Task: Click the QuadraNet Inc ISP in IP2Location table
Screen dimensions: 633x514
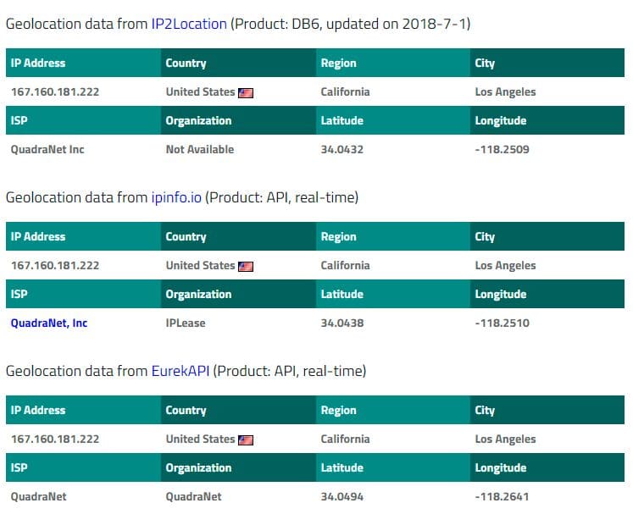Action: point(47,150)
